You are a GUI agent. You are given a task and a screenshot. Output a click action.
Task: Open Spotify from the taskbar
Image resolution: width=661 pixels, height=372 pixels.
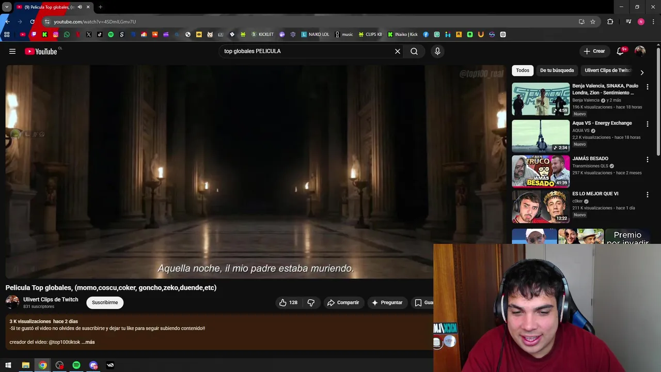click(x=76, y=365)
